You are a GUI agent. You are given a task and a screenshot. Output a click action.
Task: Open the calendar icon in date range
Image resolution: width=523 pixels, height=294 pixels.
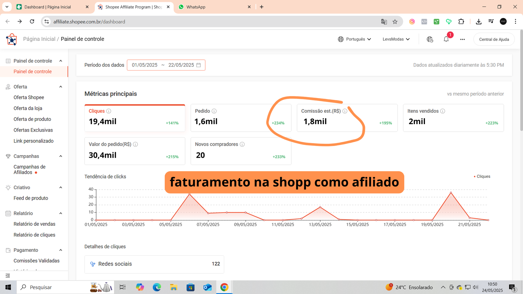tap(198, 65)
